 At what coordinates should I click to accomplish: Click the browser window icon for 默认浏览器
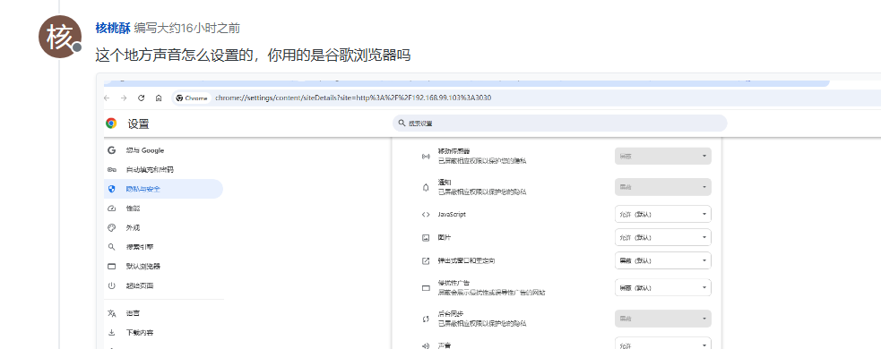coord(112,267)
